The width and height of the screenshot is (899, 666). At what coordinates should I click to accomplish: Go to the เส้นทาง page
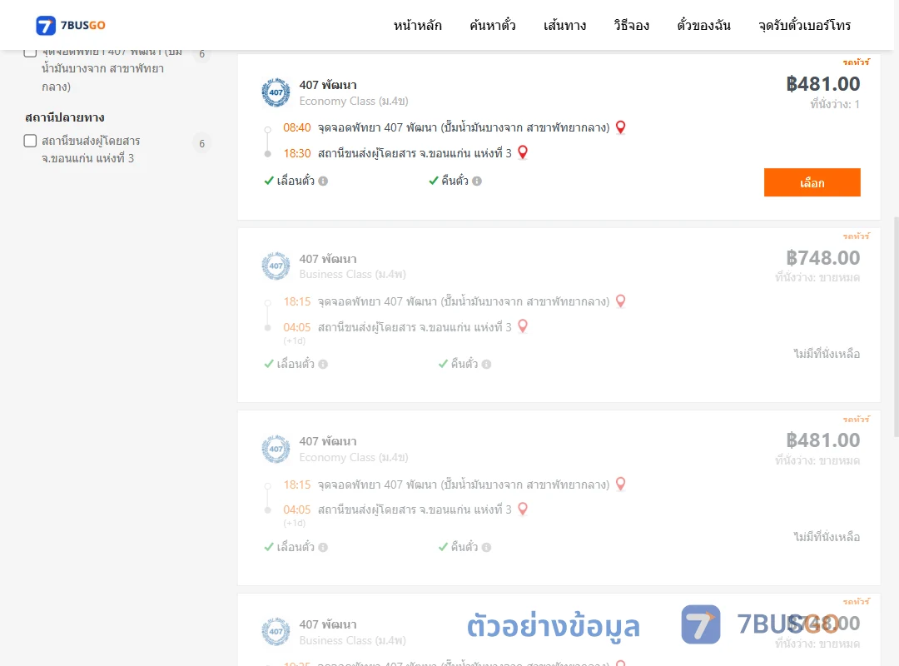pos(564,25)
